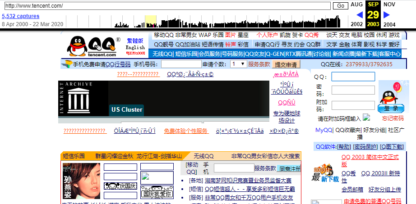The image size is (416, 204).
Task: Click the Internet Archive pillars logo
Action: click(79, 100)
